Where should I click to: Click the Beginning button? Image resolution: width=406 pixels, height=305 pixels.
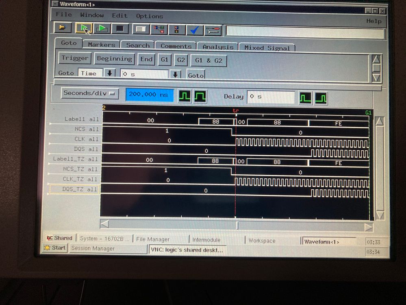[x=115, y=59]
